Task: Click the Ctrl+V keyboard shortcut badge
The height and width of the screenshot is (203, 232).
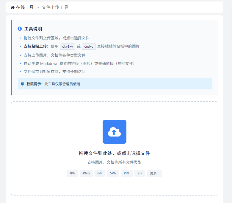Action: pyautogui.click(x=68, y=47)
